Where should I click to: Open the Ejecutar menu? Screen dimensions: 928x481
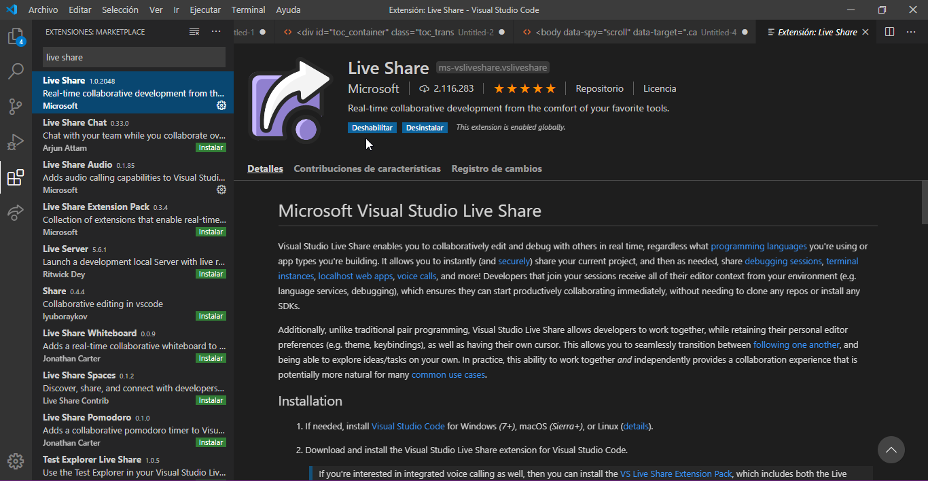205,10
